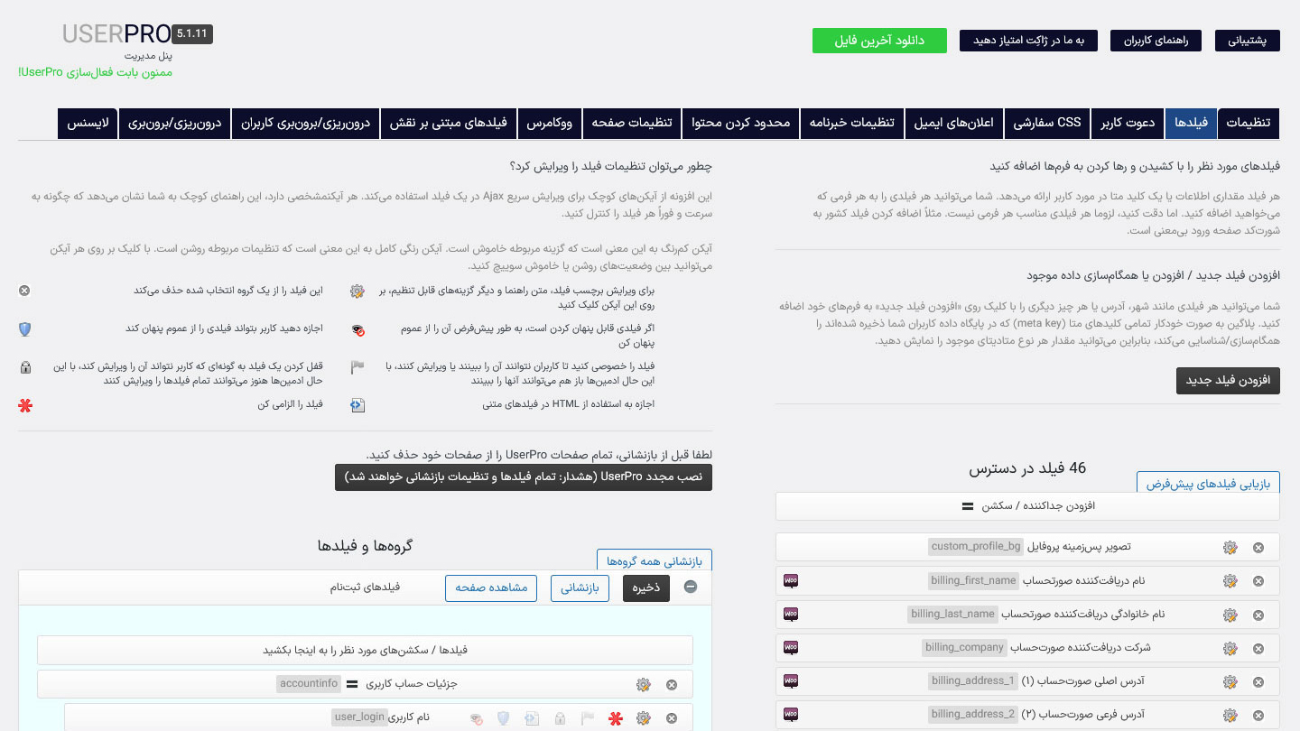Screen dimensions: 1300x731
Task: Open the دعوت کاربر tab
Action: click(1128, 123)
